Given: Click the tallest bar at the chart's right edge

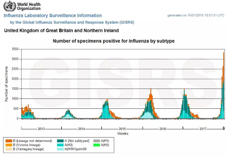Looking at the screenshot, I should coord(224,86).
